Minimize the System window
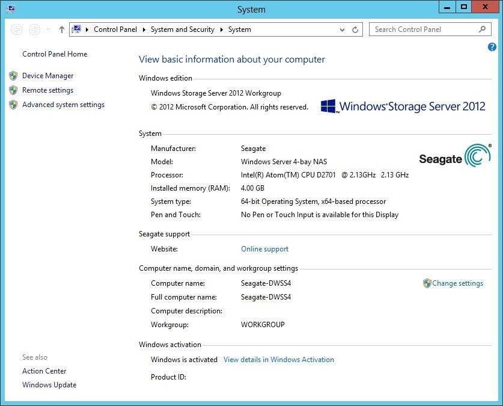503x406 pixels. pos(447,7)
